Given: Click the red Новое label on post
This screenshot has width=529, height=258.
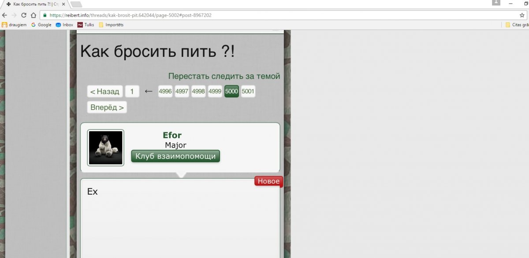Looking at the screenshot, I should pos(268,181).
